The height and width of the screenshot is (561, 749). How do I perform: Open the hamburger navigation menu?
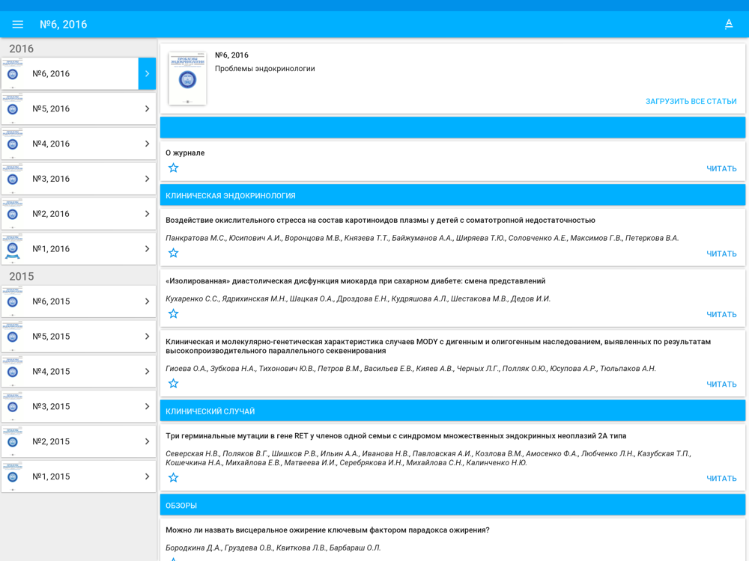[x=18, y=25]
